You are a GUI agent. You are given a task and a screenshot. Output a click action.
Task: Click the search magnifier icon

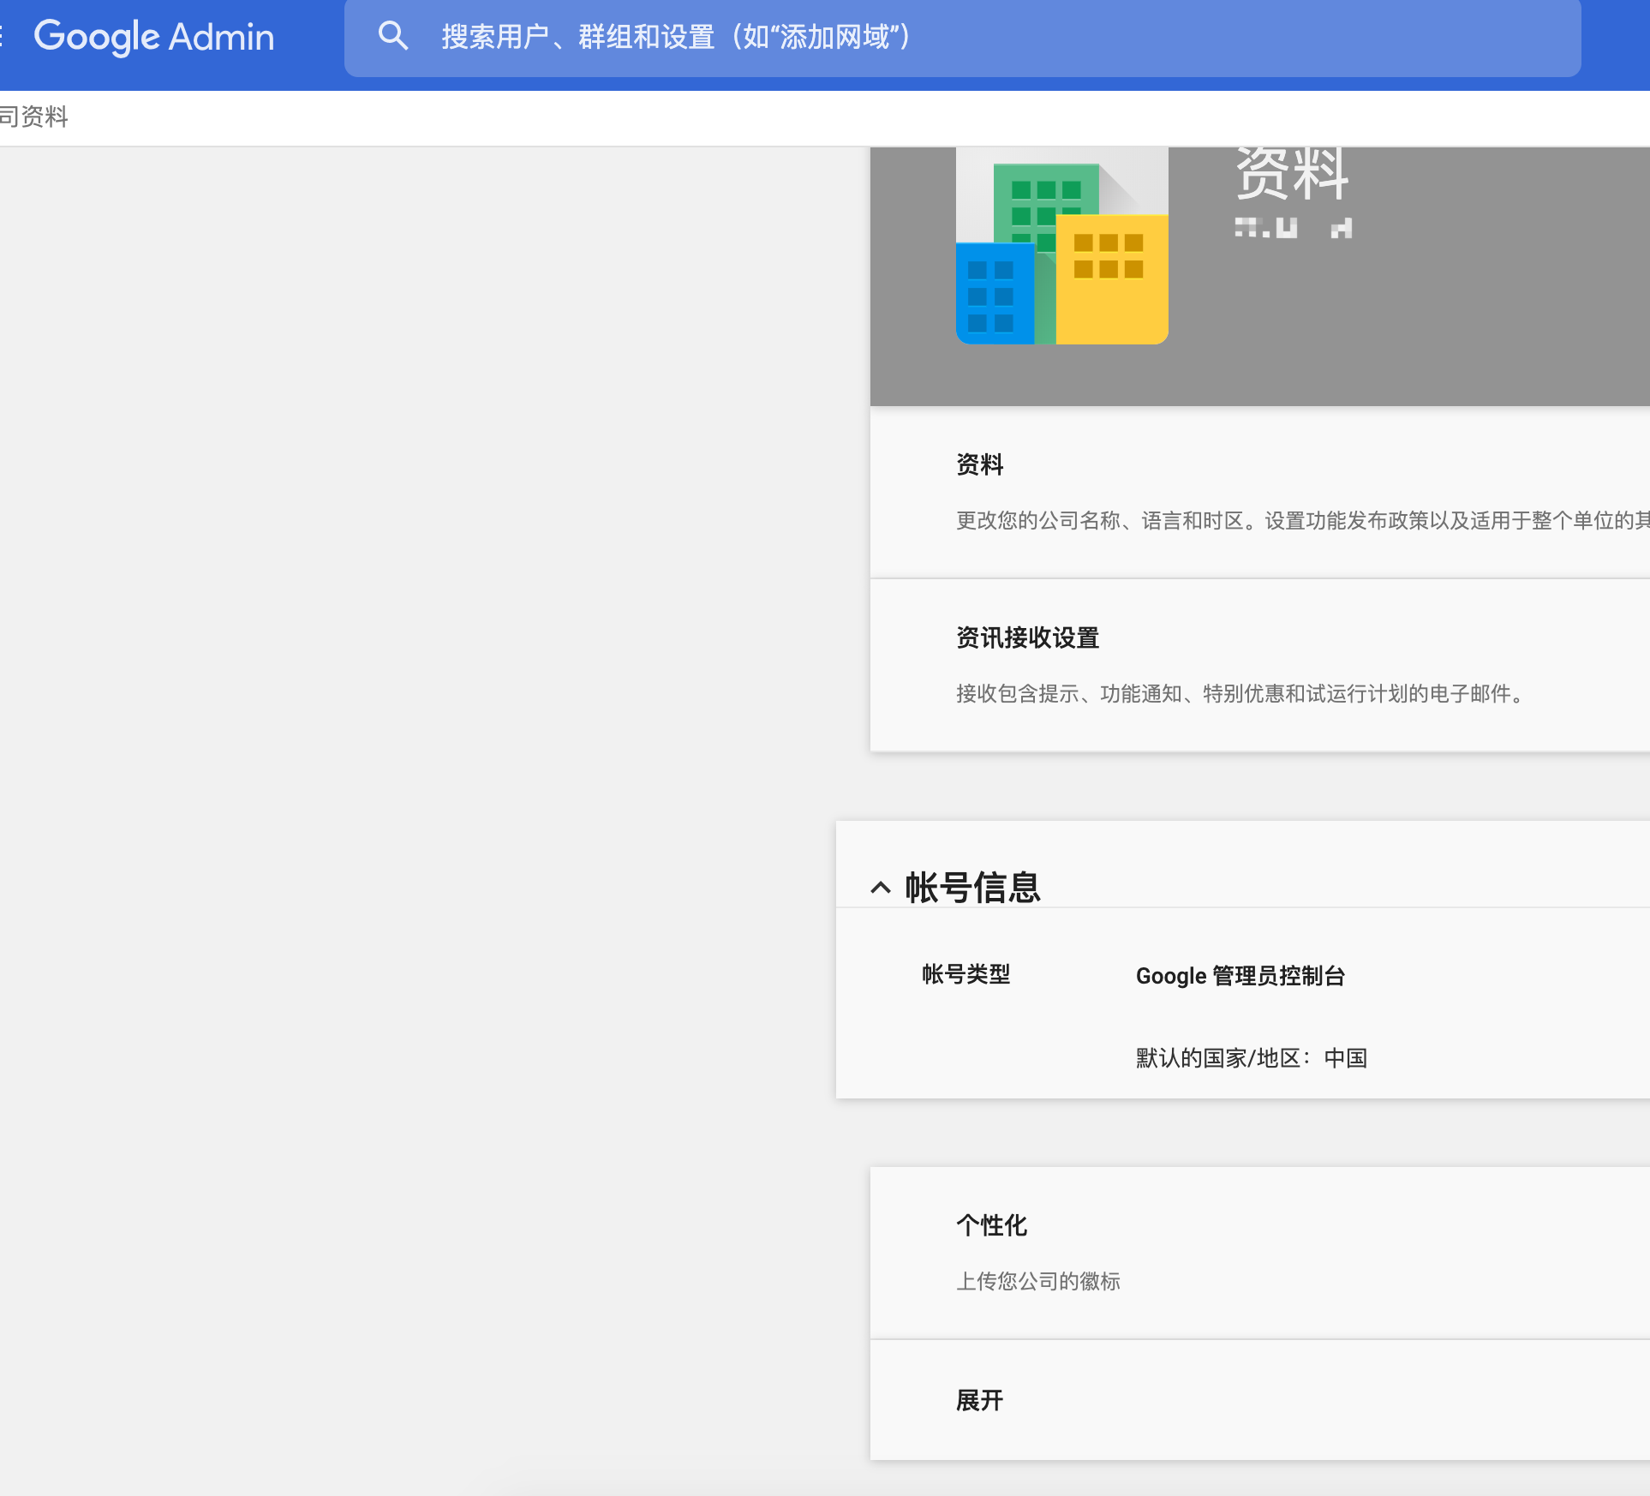coord(393,37)
